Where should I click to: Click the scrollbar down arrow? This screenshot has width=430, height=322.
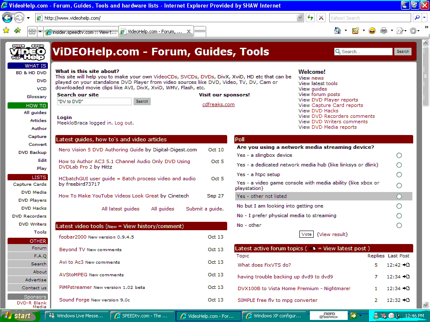pyautogui.click(x=425, y=304)
